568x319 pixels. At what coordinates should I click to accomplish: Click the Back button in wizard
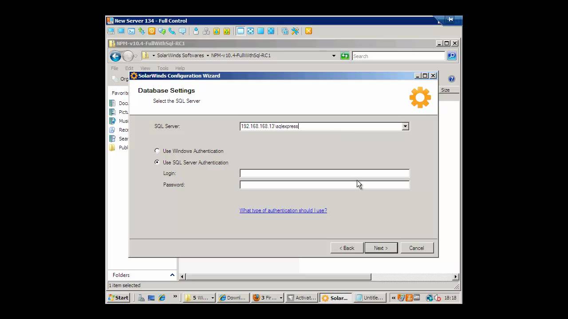pos(347,248)
